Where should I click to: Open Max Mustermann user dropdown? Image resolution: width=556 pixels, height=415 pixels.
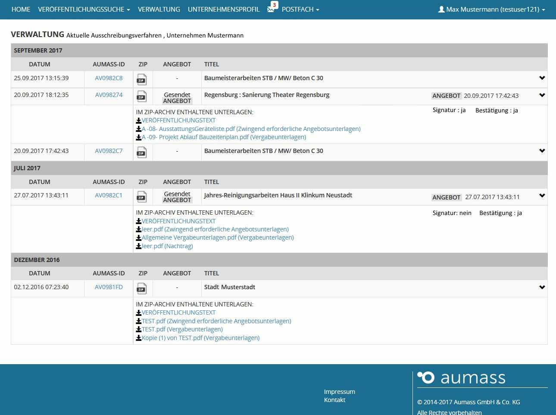point(492,9)
